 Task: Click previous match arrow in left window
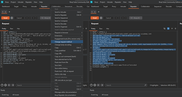[x=9, y=85]
